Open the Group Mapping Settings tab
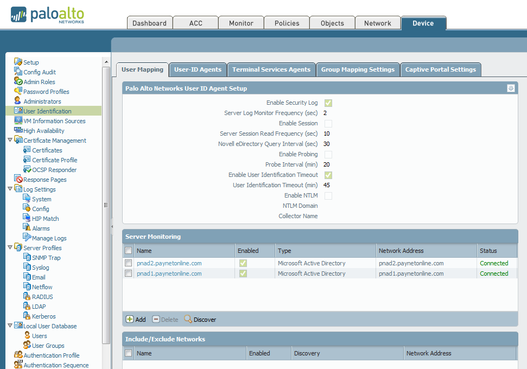This screenshot has height=369, width=527. point(358,69)
